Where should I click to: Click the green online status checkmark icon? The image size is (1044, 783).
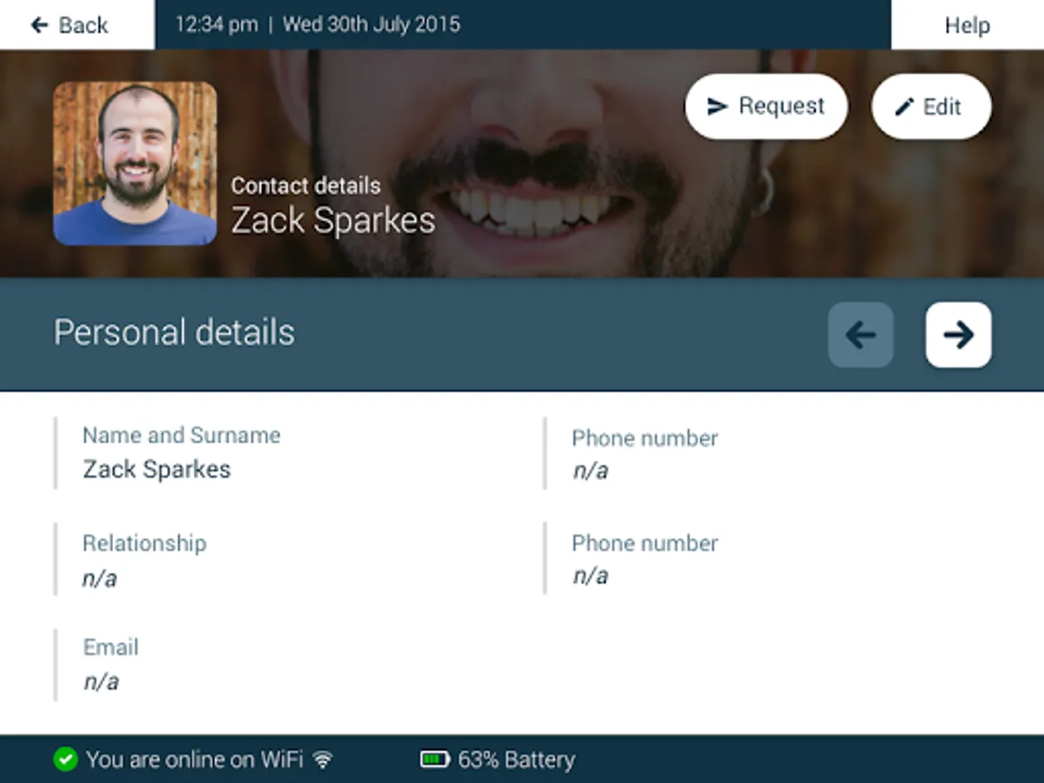click(x=65, y=760)
